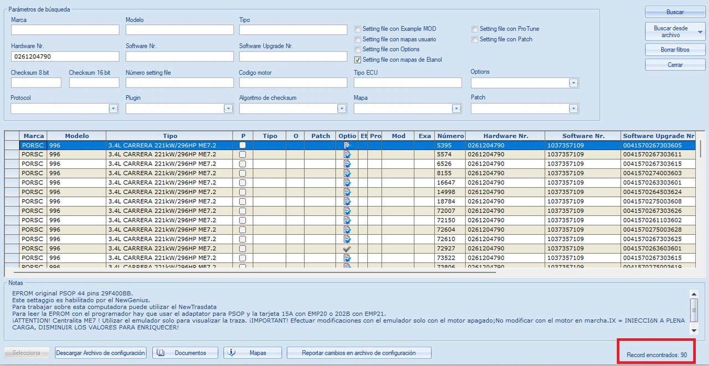Select the cell with upgrade number 0041570274003603

[659, 173]
